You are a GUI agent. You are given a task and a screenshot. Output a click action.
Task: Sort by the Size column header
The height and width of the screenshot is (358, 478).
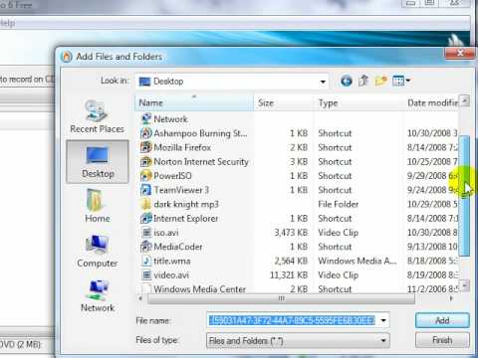pos(283,102)
